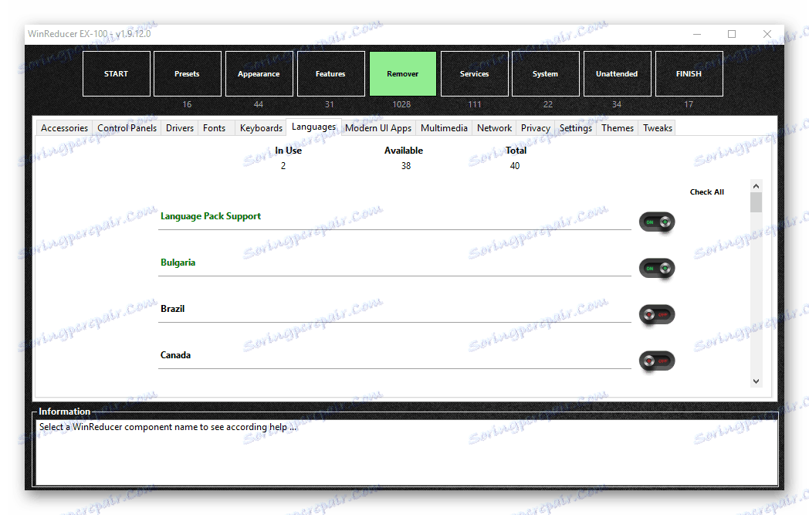The width and height of the screenshot is (809, 515).
Task: Switch to the Settings tab
Action: tap(576, 128)
